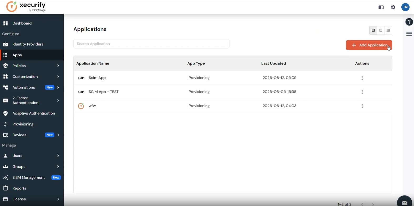The image size is (414, 206).
Task: Click Provisioning type in wfw row
Action: tap(199, 106)
